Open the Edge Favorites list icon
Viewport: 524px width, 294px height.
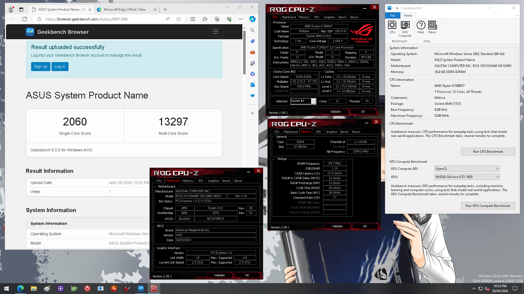[205, 19]
